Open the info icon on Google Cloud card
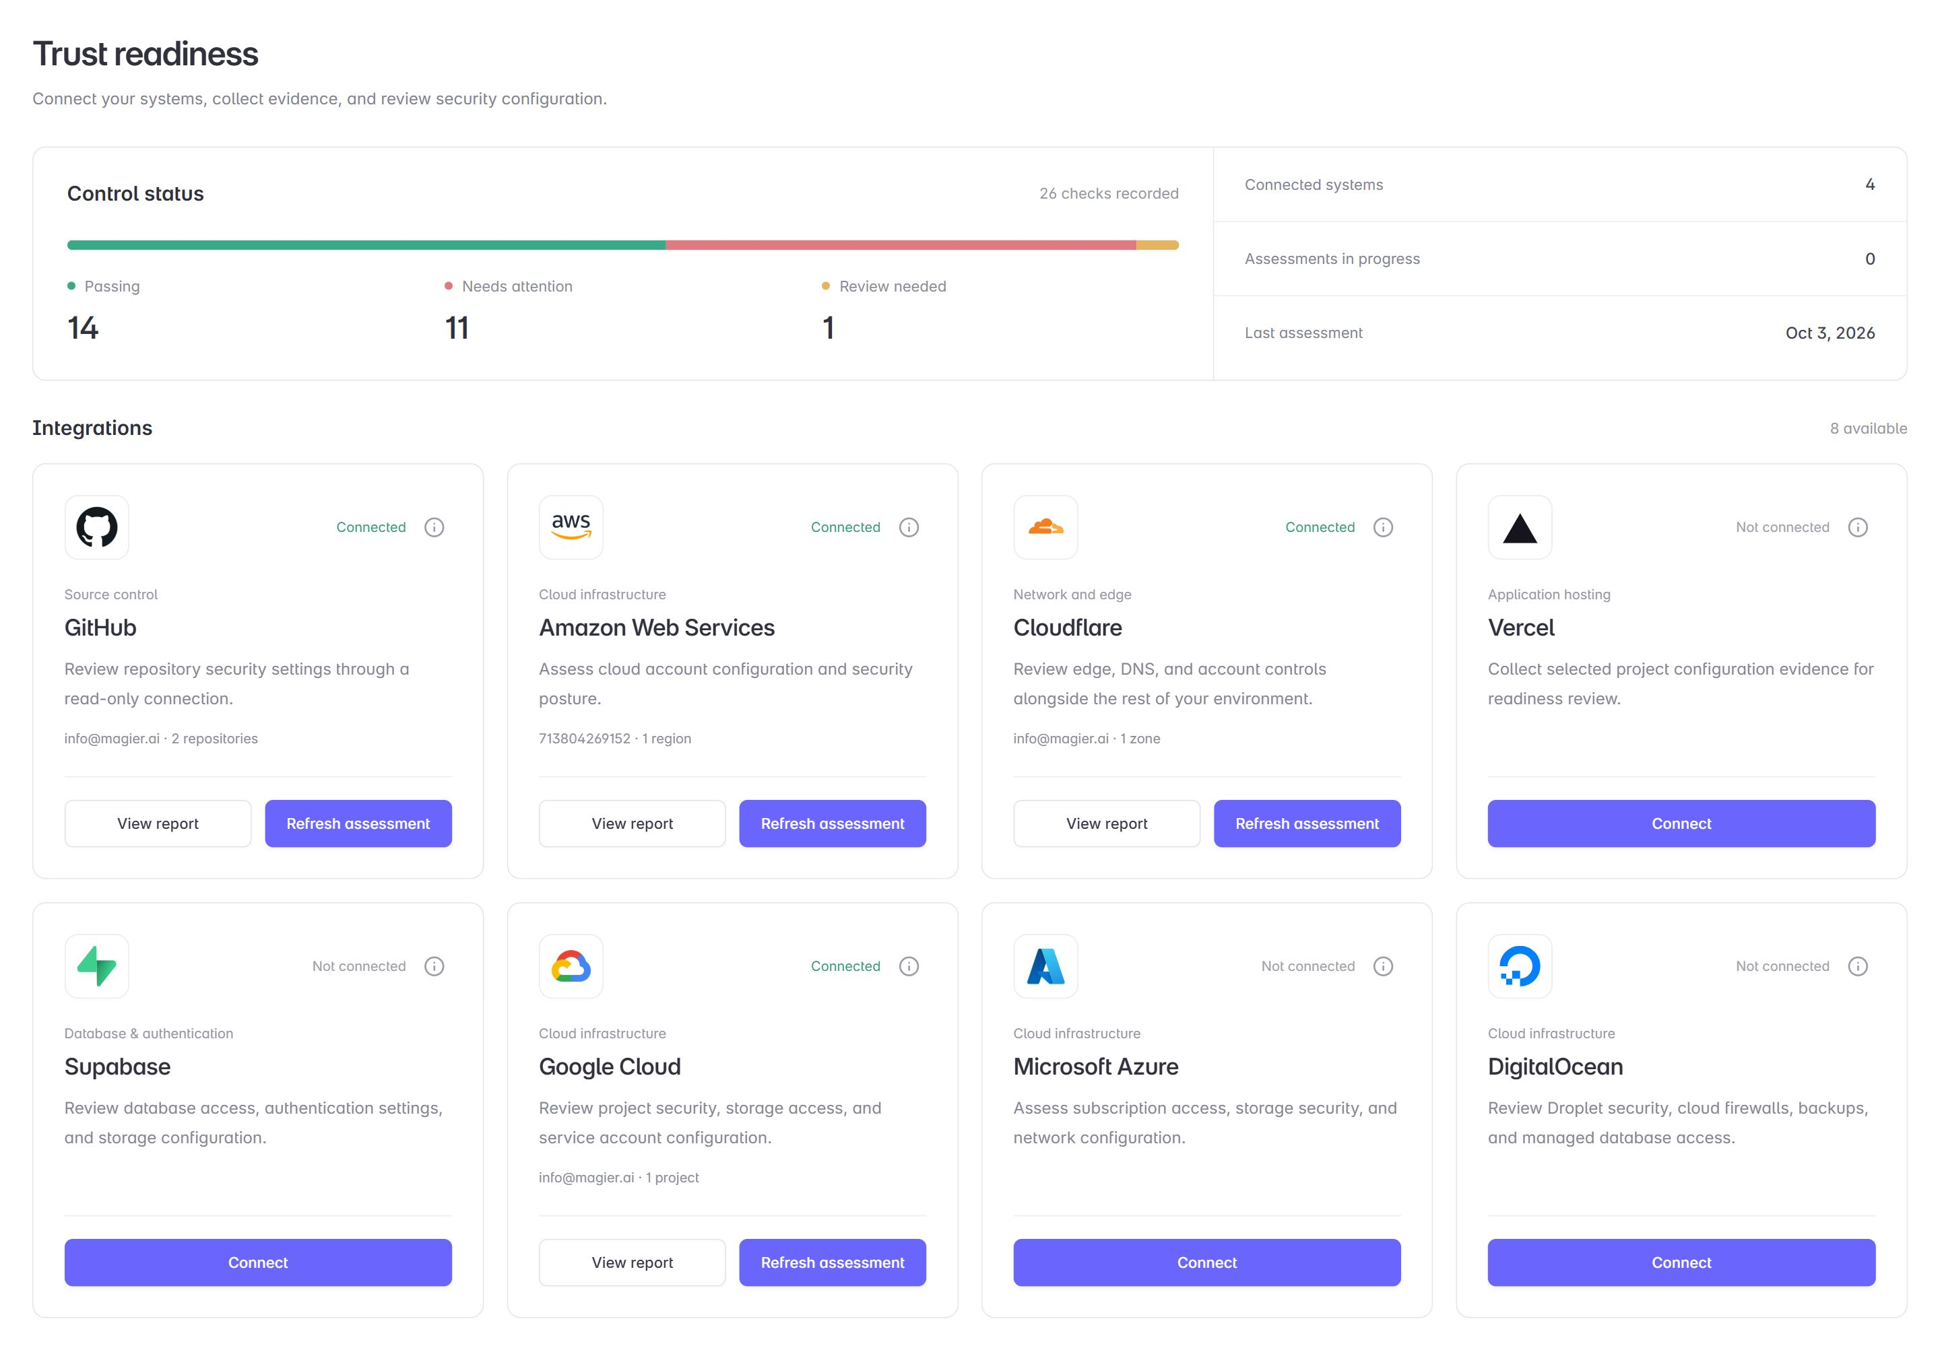 click(x=909, y=966)
